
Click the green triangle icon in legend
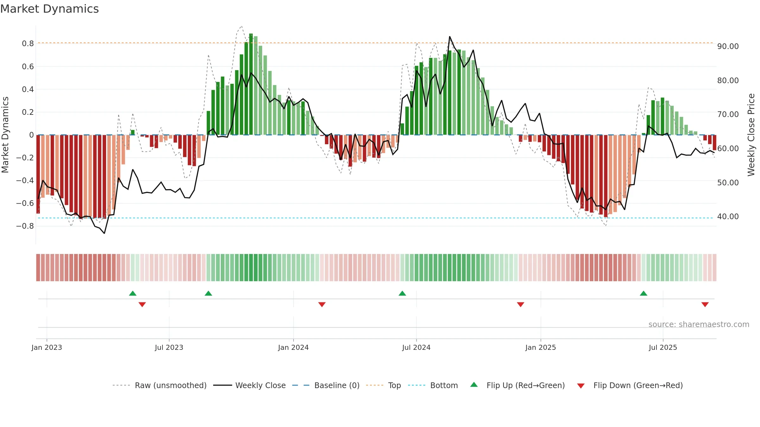[474, 385]
